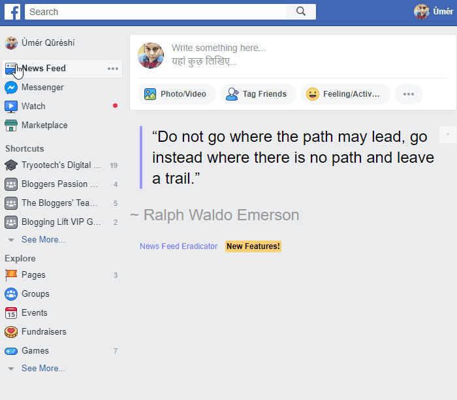Click the search magnifier button
457x400 pixels.
tap(301, 12)
